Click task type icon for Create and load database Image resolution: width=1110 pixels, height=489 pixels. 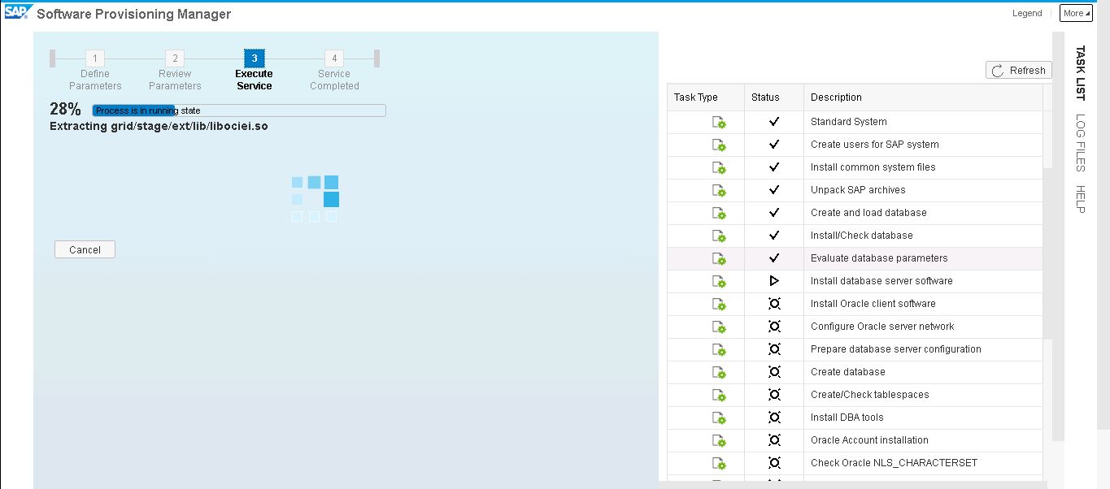click(x=719, y=213)
